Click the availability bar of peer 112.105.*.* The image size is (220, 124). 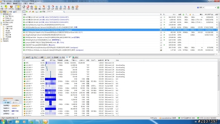point(51,79)
